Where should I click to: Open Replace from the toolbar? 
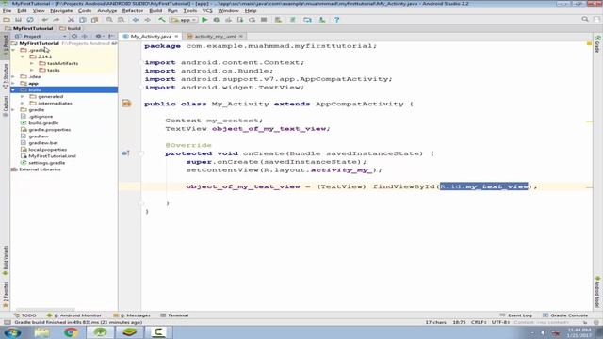point(122,20)
